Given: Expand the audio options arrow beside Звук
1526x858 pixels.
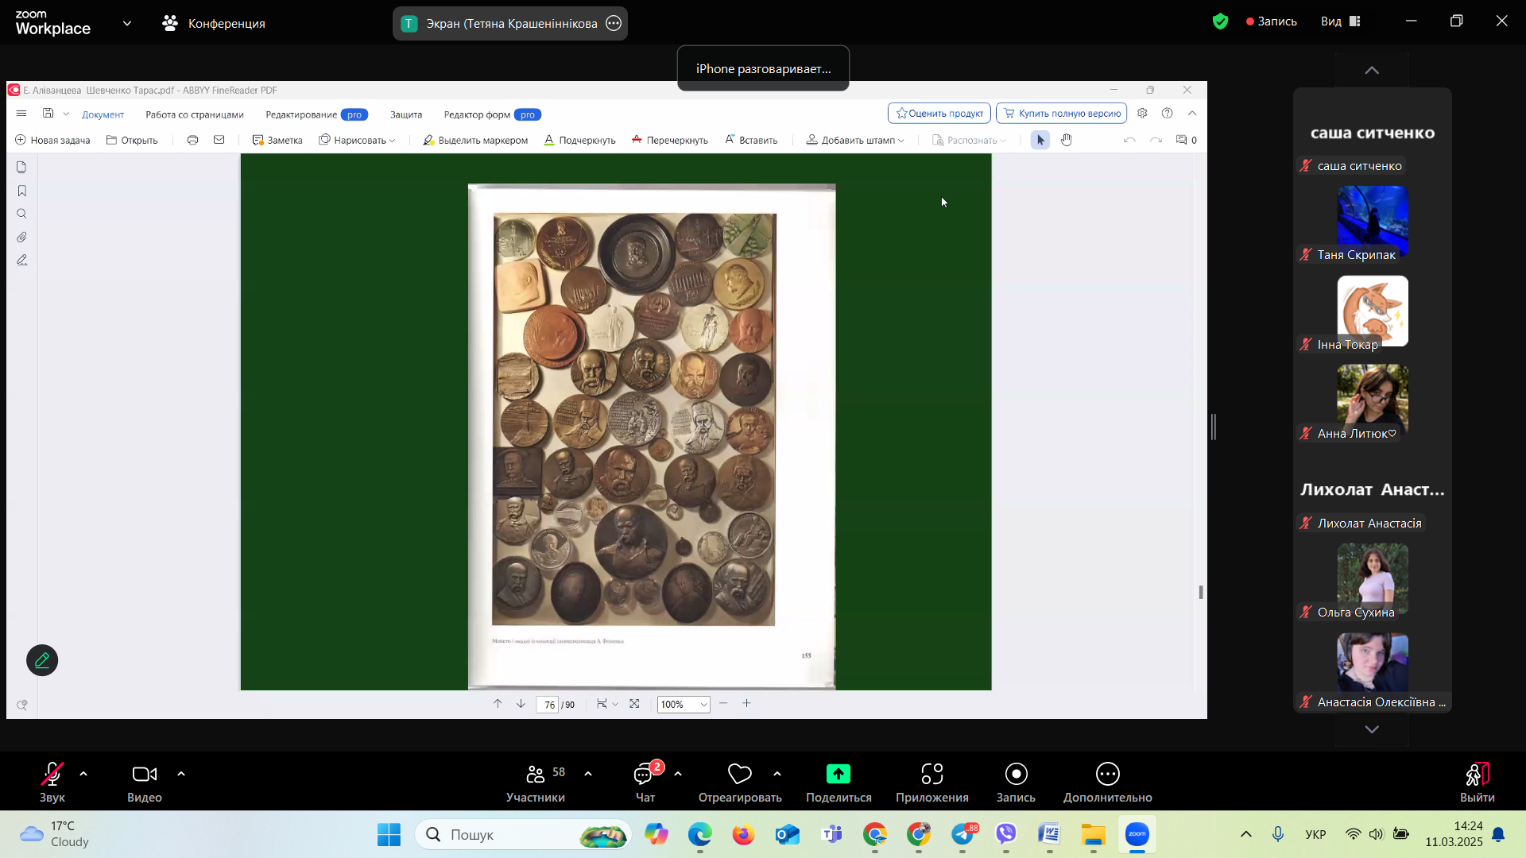Looking at the screenshot, I should (x=83, y=774).
